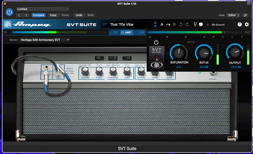Go to previous preset arrow
Screen dimensions: 253x154
(19, 15)
